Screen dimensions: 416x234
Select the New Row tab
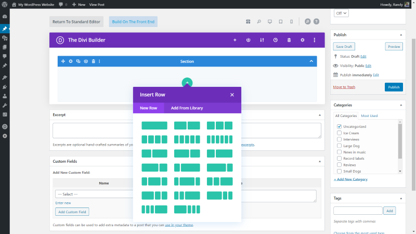coord(149,108)
